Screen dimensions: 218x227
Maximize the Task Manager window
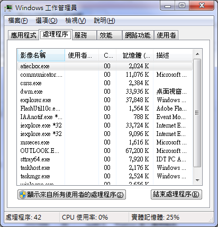click(182, 6)
